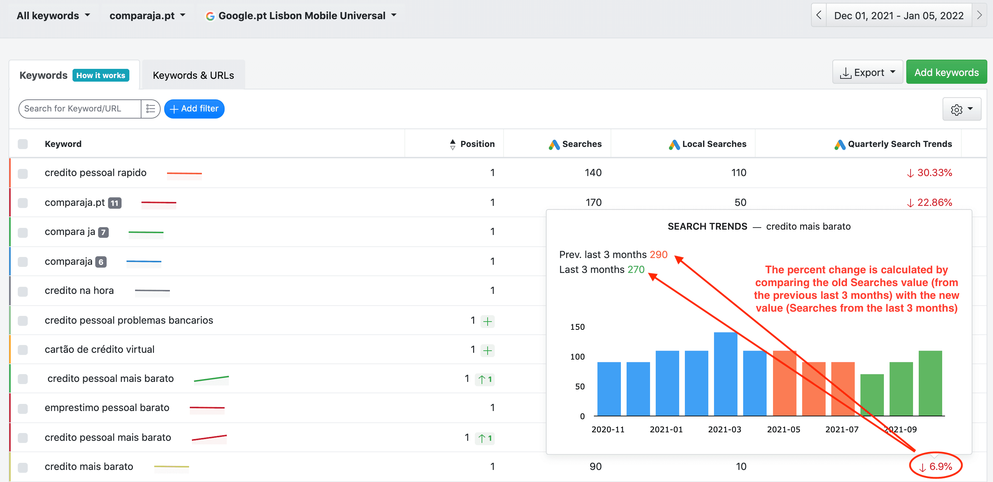Switch to the Keywords & URLs tab
Viewport: 993px width, 482px height.
click(193, 75)
